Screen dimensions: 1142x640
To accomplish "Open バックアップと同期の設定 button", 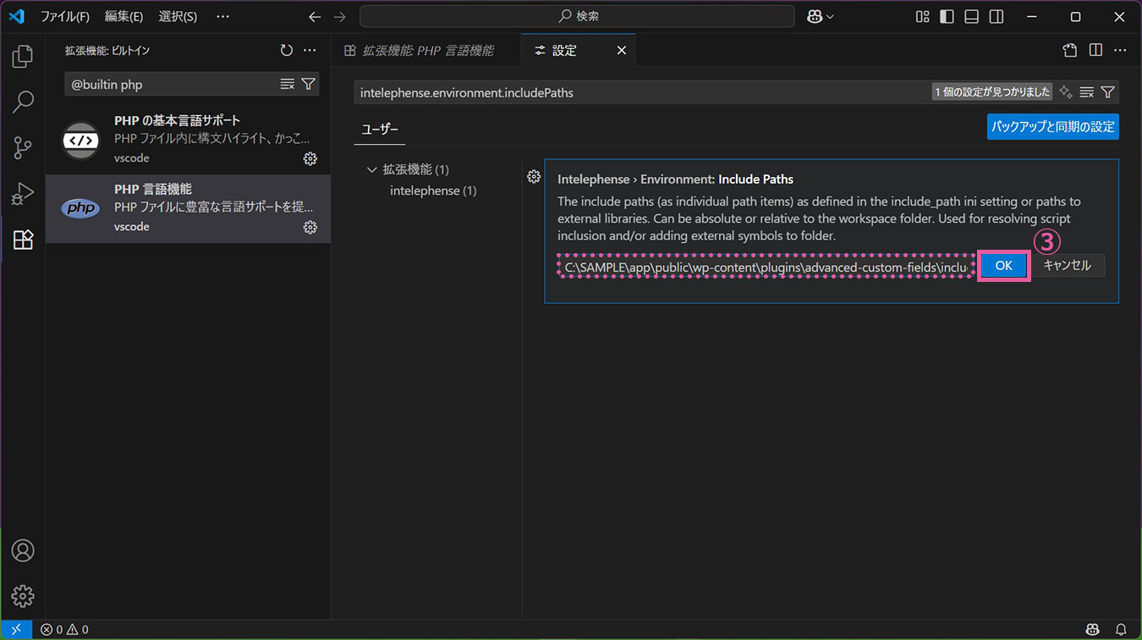I will coord(1053,127).
